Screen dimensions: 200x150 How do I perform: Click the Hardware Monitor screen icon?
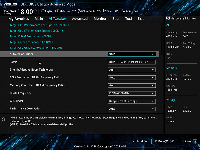click(x=168, y=18)
